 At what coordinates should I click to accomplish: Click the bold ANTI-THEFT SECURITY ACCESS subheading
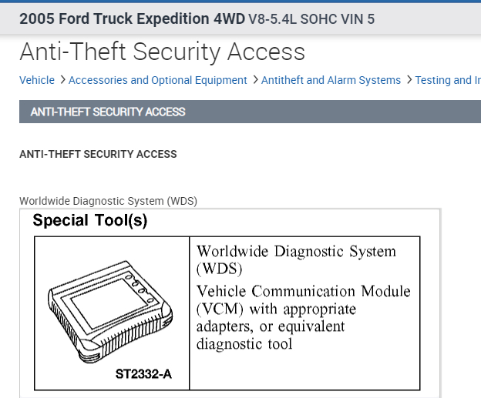point(98,154)
